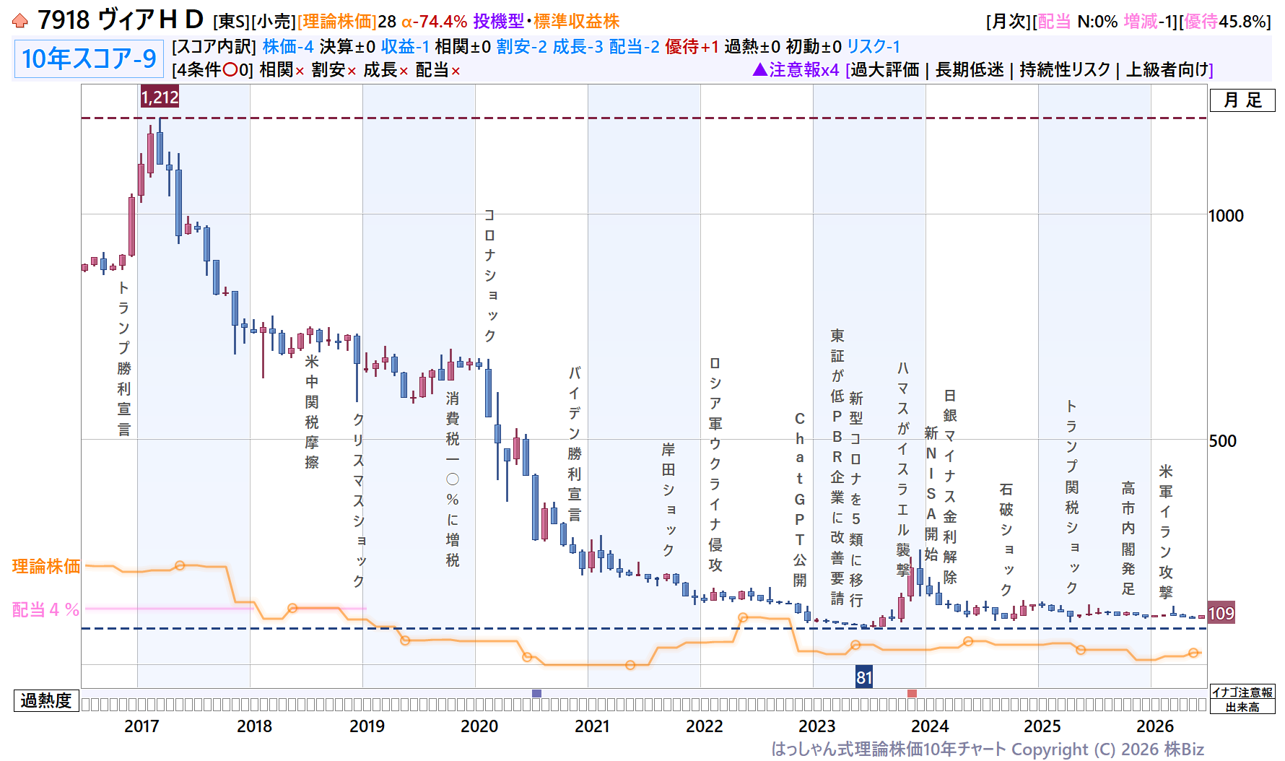1285x761 pixels.
Task: Click the 2022 year label
Action: (705, 726)
